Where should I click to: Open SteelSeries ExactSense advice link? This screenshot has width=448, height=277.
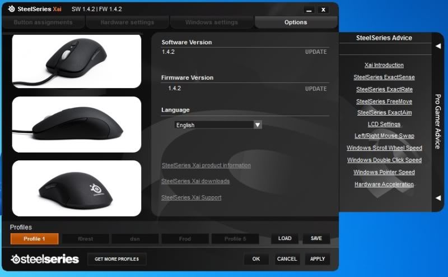[x=384, y=77]
